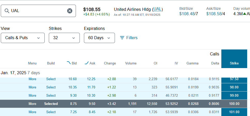The height and width of the screenshot is (116, 250).
Task: Open More menu for 101.00 strike
Action: [32, 112]
